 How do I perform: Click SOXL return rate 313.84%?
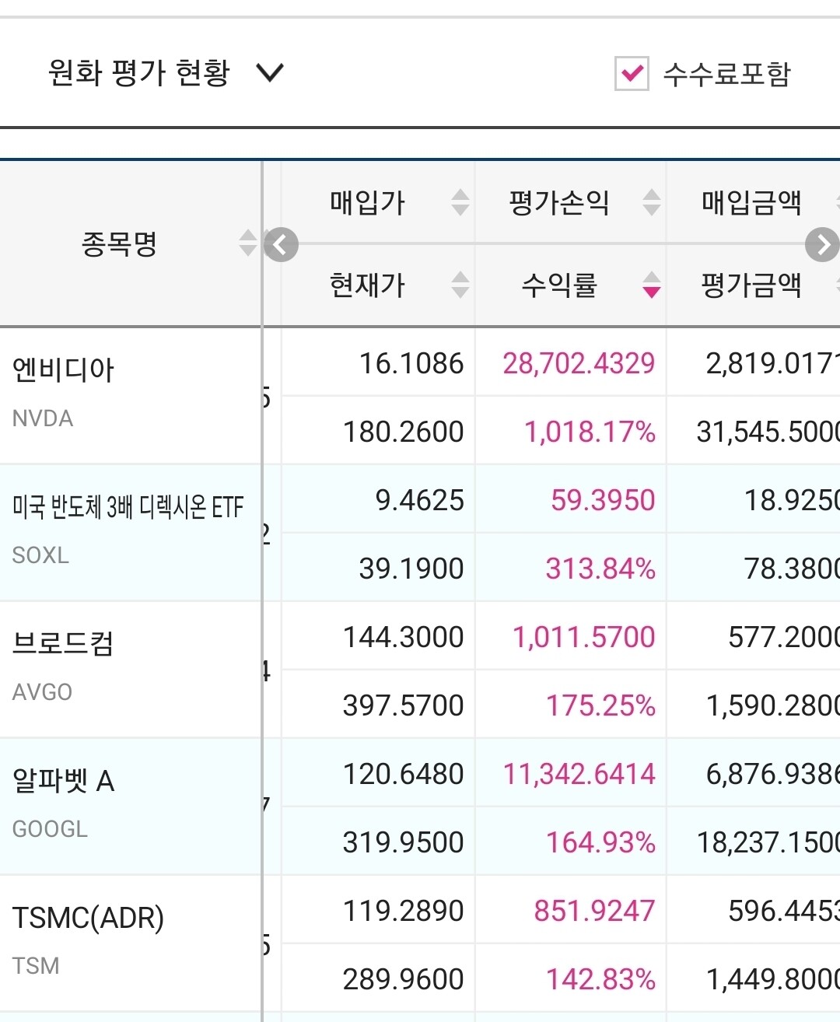(x=600, y=569)
